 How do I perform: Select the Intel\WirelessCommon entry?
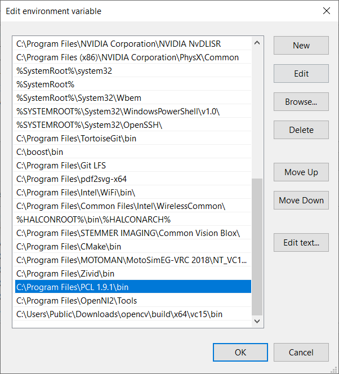[133, 206]
